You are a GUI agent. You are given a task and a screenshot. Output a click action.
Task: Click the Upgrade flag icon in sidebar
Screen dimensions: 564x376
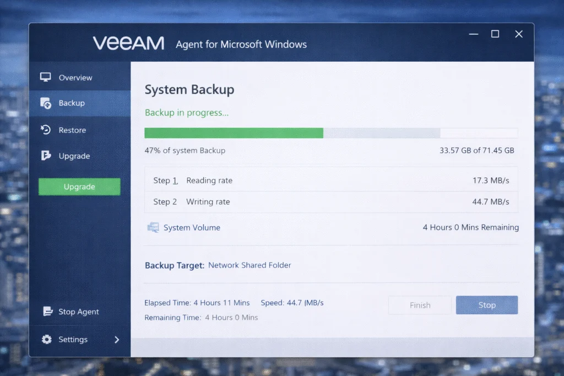click(47, 156)
